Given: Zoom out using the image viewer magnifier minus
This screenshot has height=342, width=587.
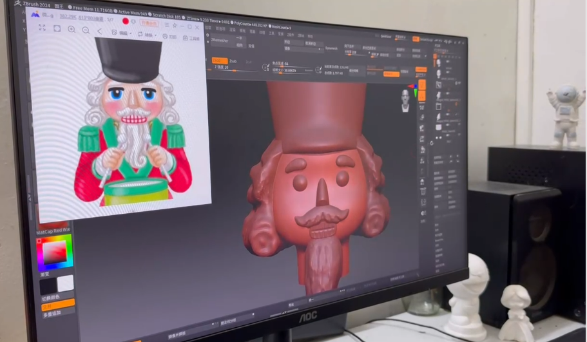Looking at the screenshot, I should point(86,30).
